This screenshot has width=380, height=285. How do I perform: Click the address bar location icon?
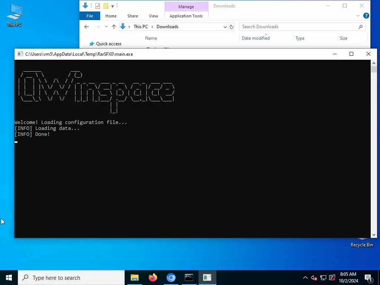(123, 27)
